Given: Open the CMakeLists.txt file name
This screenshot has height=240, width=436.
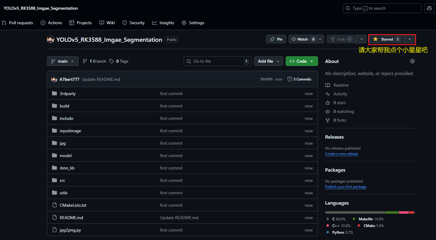Looking at the screenshot, I should point(73,205).
